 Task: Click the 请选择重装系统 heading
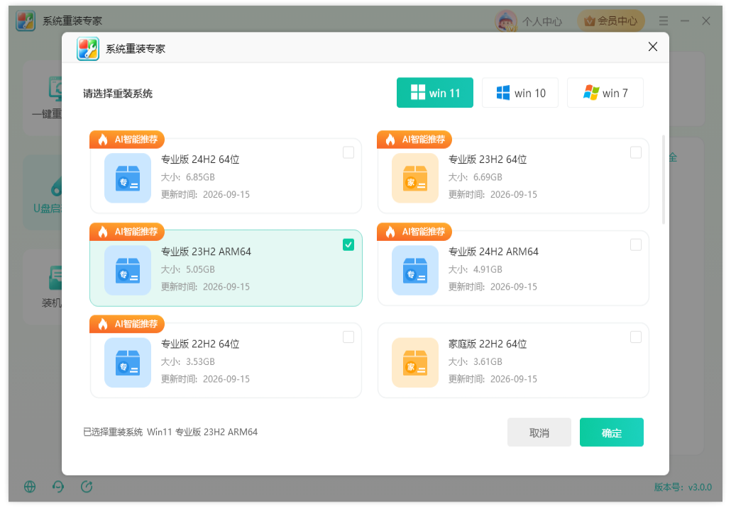(x=118, y=94)
